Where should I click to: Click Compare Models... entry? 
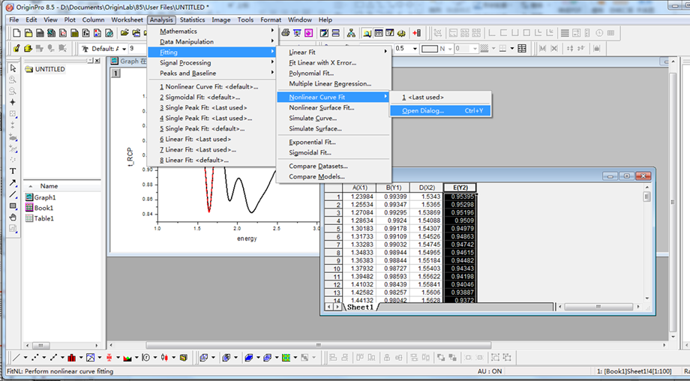click(x=334, y=177)
